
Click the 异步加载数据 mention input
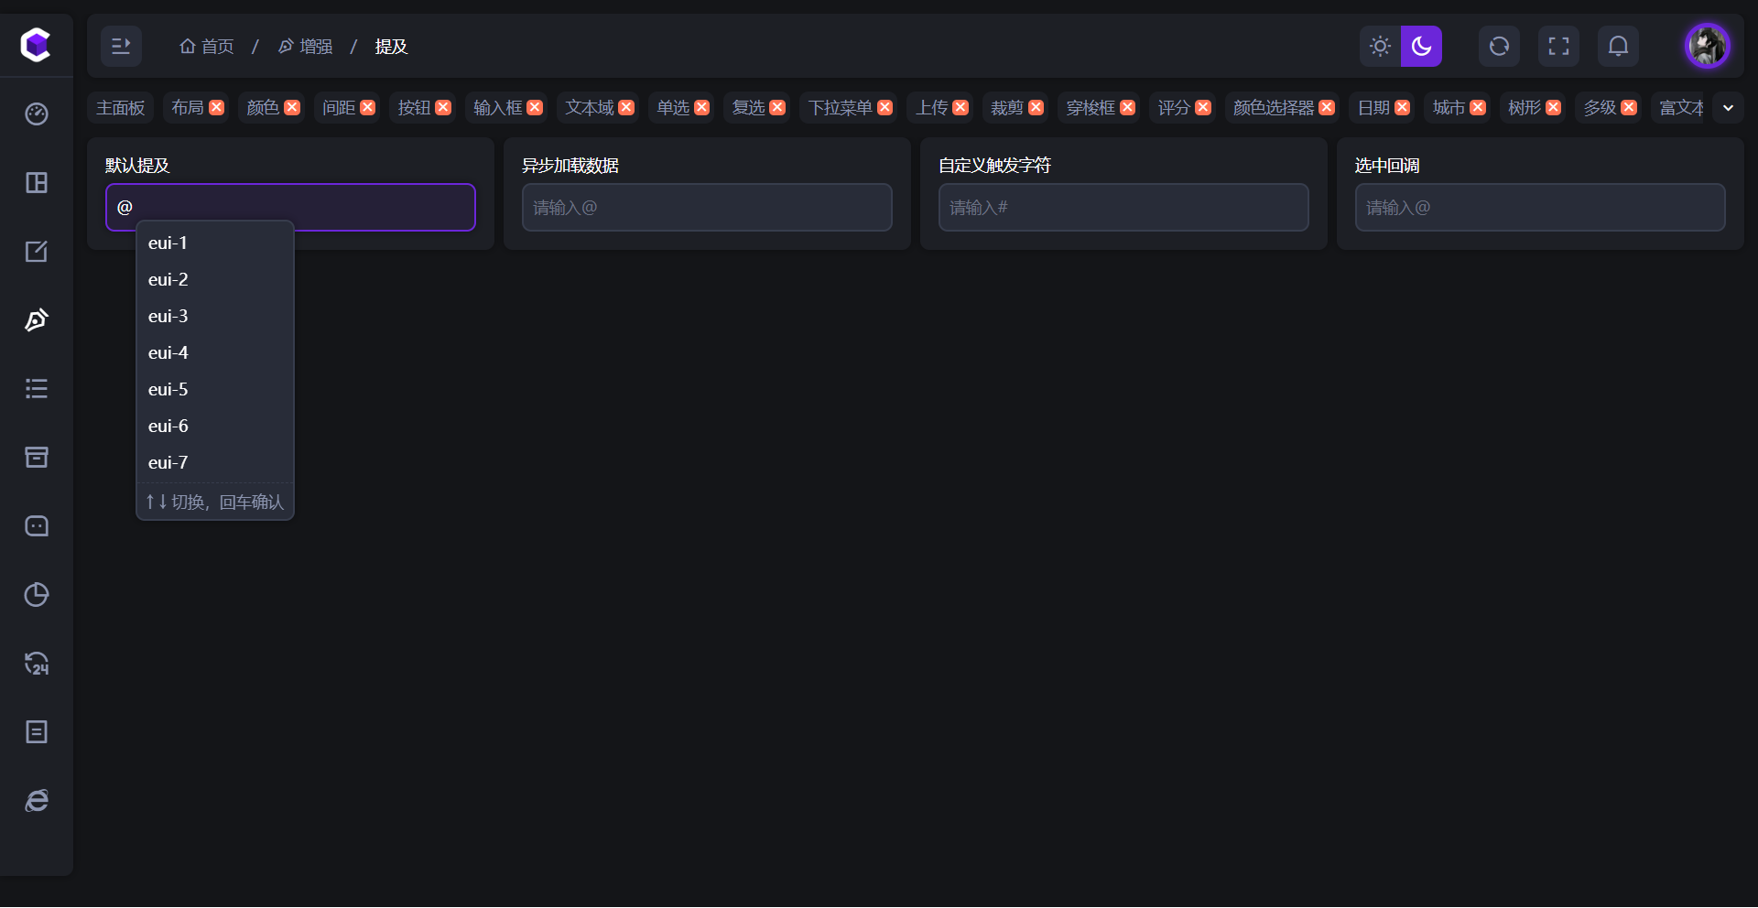(707, 207)
